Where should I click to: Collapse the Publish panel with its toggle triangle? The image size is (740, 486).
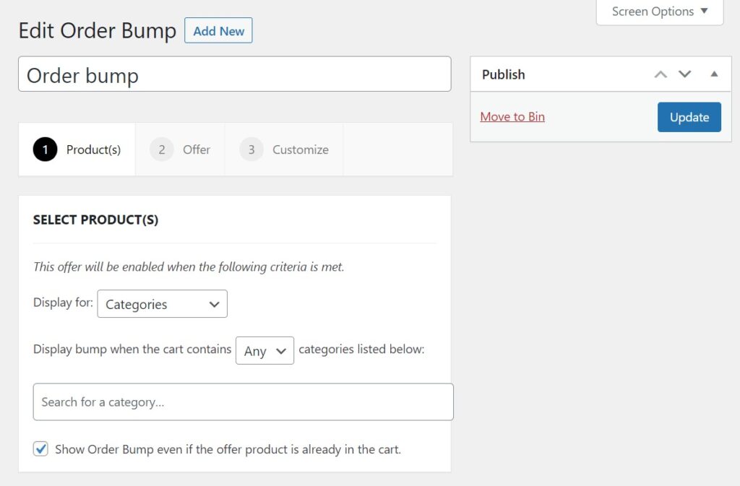pos(714,74)
